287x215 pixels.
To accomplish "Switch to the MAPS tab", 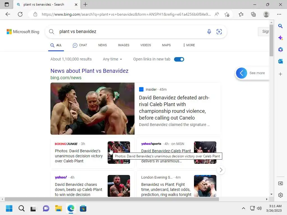I will click(x=166, y=45).
